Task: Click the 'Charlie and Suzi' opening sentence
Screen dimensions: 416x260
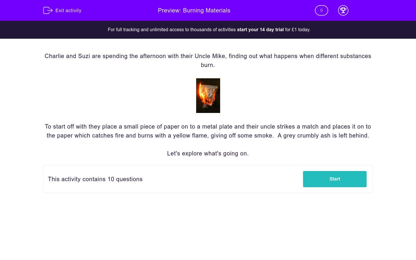Action: coord(67,56)
